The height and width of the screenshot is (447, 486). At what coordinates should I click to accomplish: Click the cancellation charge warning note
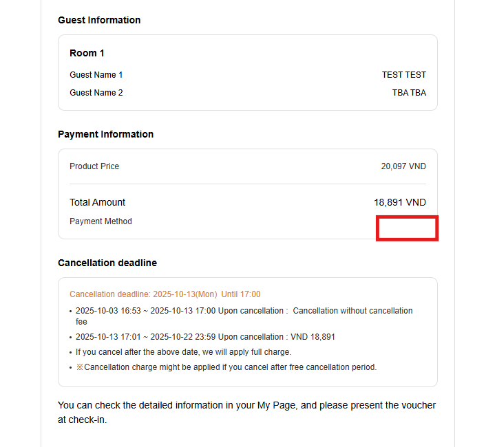(226, 367)
